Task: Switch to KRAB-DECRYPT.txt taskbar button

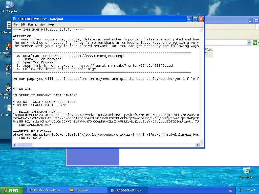Action: (128, 190)
